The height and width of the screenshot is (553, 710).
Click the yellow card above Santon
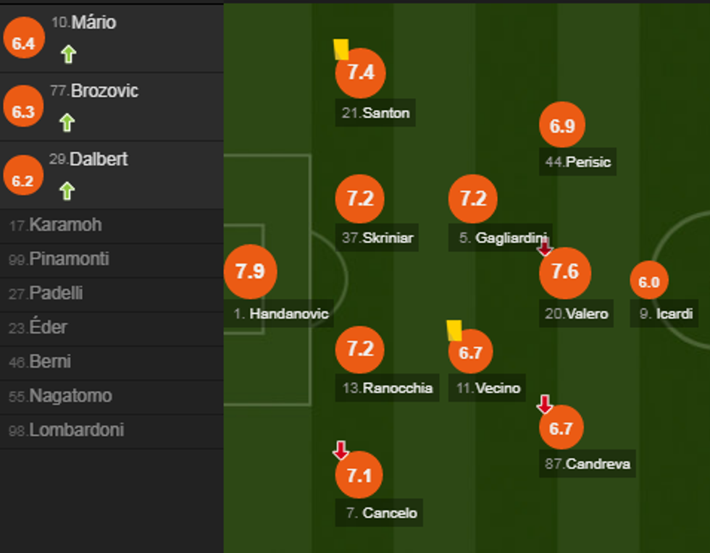[341, 49]
